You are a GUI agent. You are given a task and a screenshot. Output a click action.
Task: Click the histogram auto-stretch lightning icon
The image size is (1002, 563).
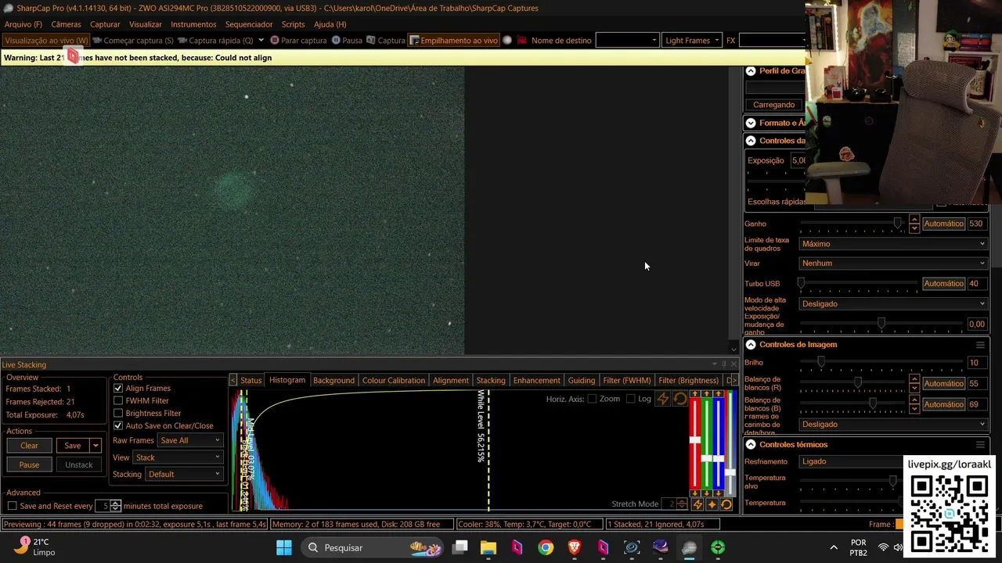(x=663, y=399)
